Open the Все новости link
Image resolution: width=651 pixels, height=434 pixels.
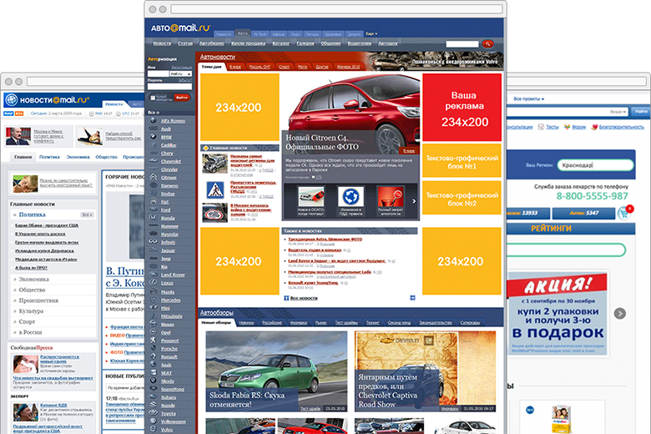pos(304,298)
